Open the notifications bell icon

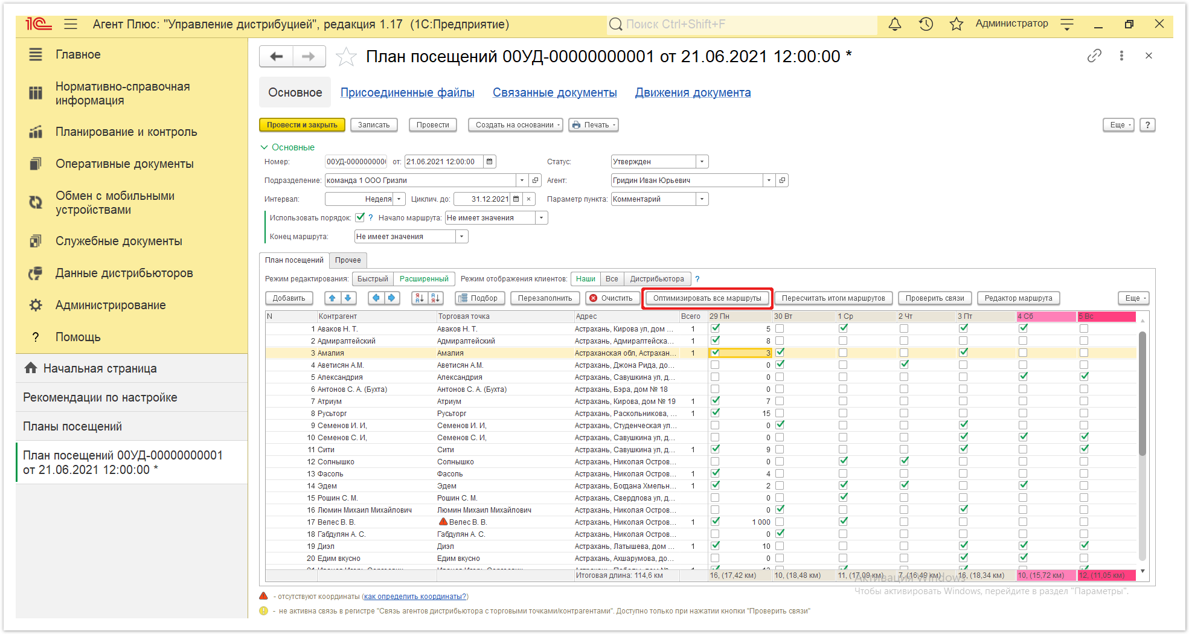(894, 24)
